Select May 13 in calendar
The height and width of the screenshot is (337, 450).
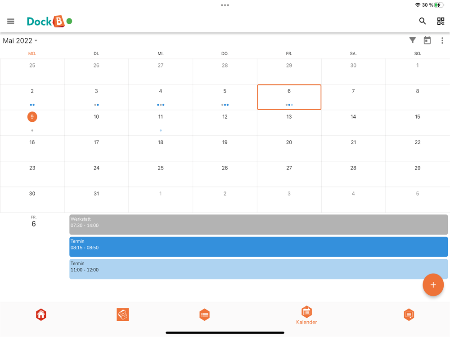point(289,123)
